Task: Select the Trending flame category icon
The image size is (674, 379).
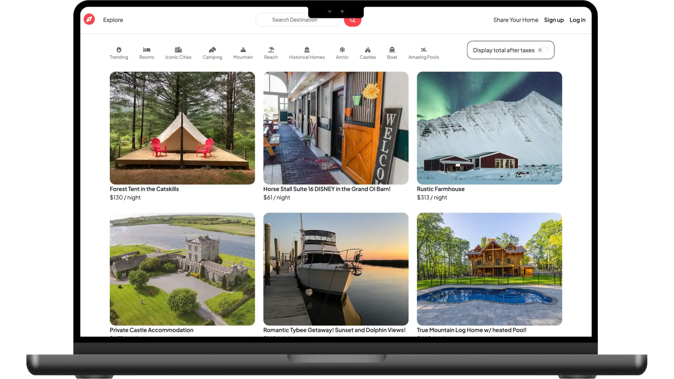Action: pyautogui.click(x=119, y=50)
